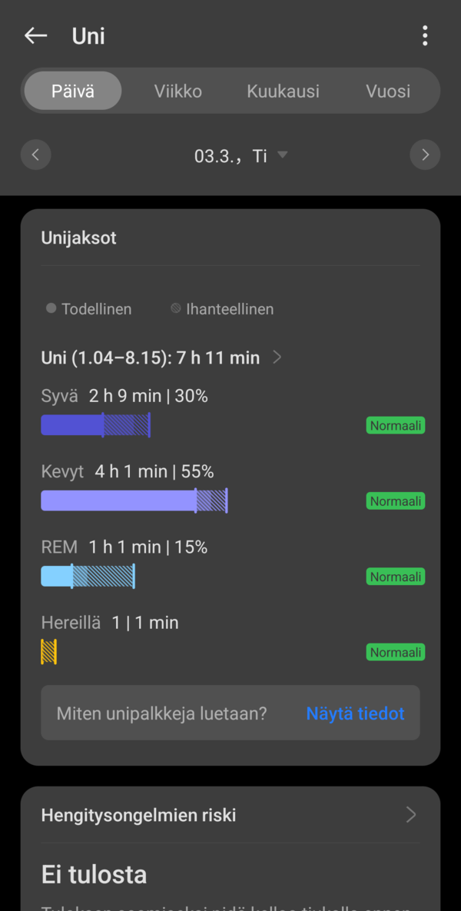The width and height of the screenshot is (461, 911).
Task: Go to the previous day with left arrow
Action: pyautogui.click(x=35, y=155)
